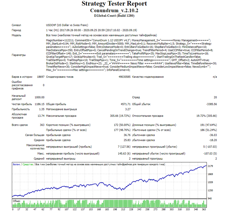Click the 'Относительная просадка' label
This screenshot has width=225, height=212.
[x=148, y=116]
